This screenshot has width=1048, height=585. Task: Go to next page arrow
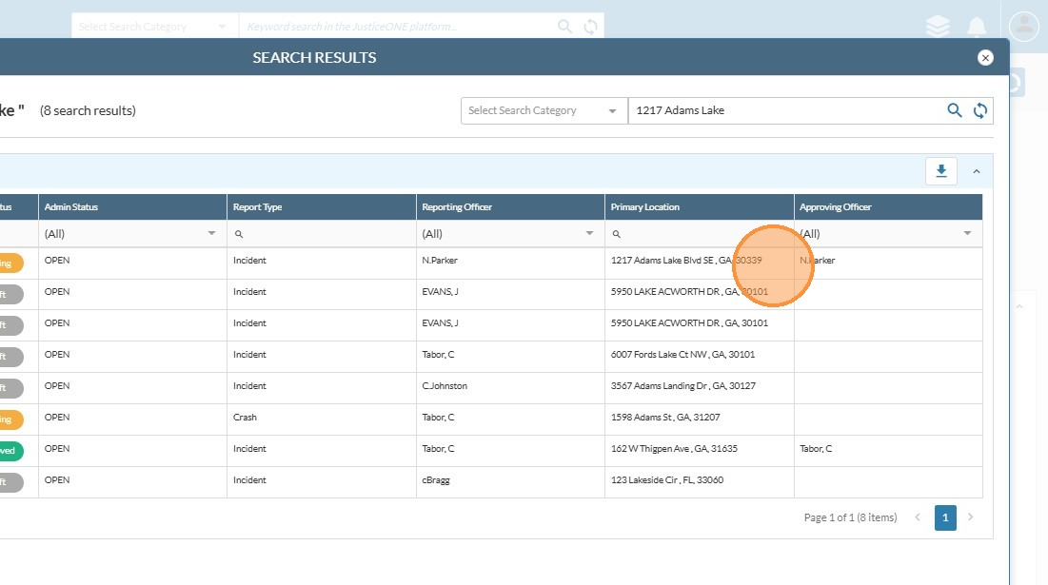pos(971,517)
